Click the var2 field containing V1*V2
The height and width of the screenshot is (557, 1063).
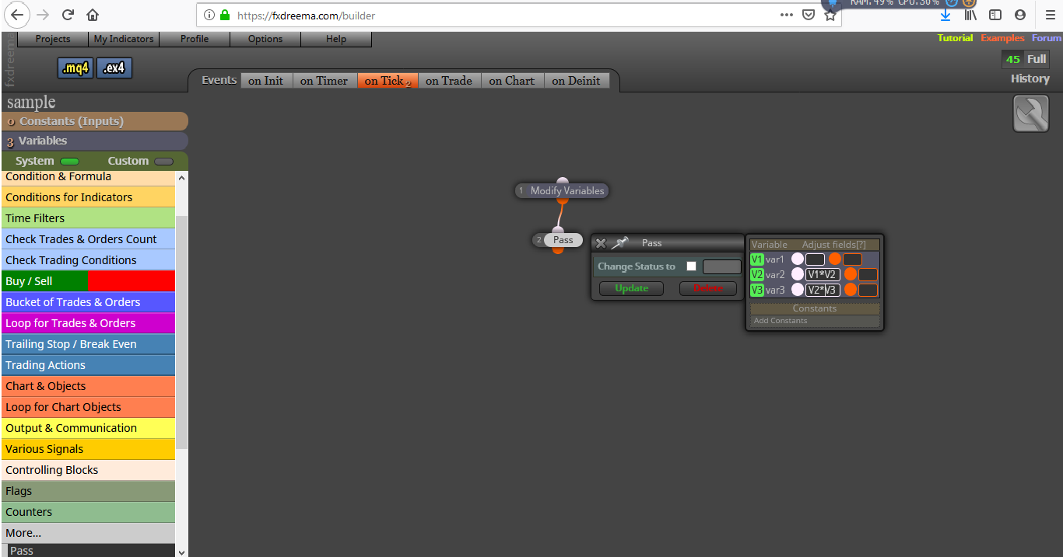coord(823,274)
